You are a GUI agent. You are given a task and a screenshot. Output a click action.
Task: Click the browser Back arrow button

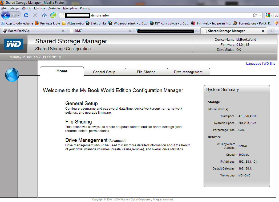6,15
